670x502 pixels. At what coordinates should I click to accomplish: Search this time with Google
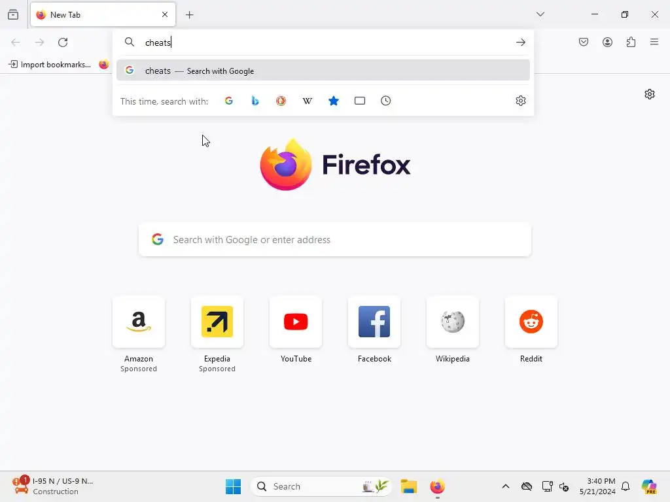pos(229,101)
